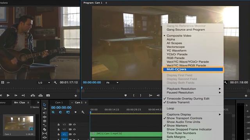
Task: Step forward one frame in Source monitor
Action: 16,95
